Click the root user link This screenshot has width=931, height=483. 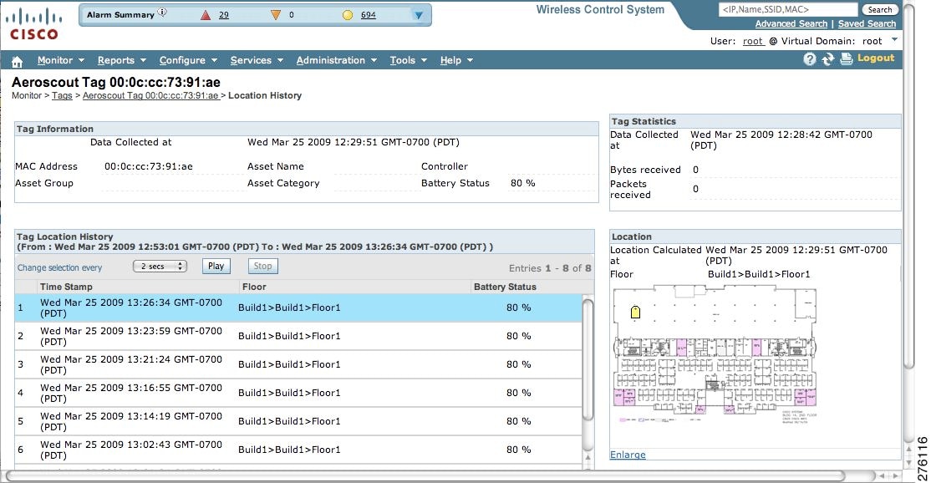click(x=753, y=41)
